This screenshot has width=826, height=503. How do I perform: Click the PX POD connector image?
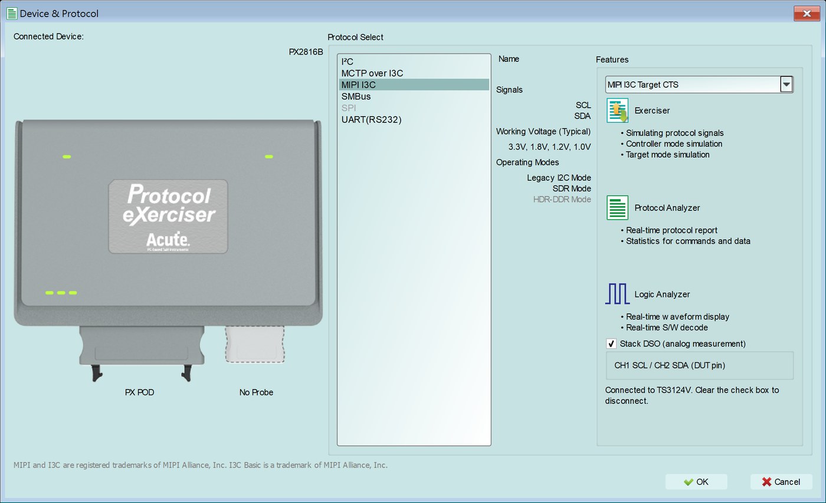click(142, 353)
